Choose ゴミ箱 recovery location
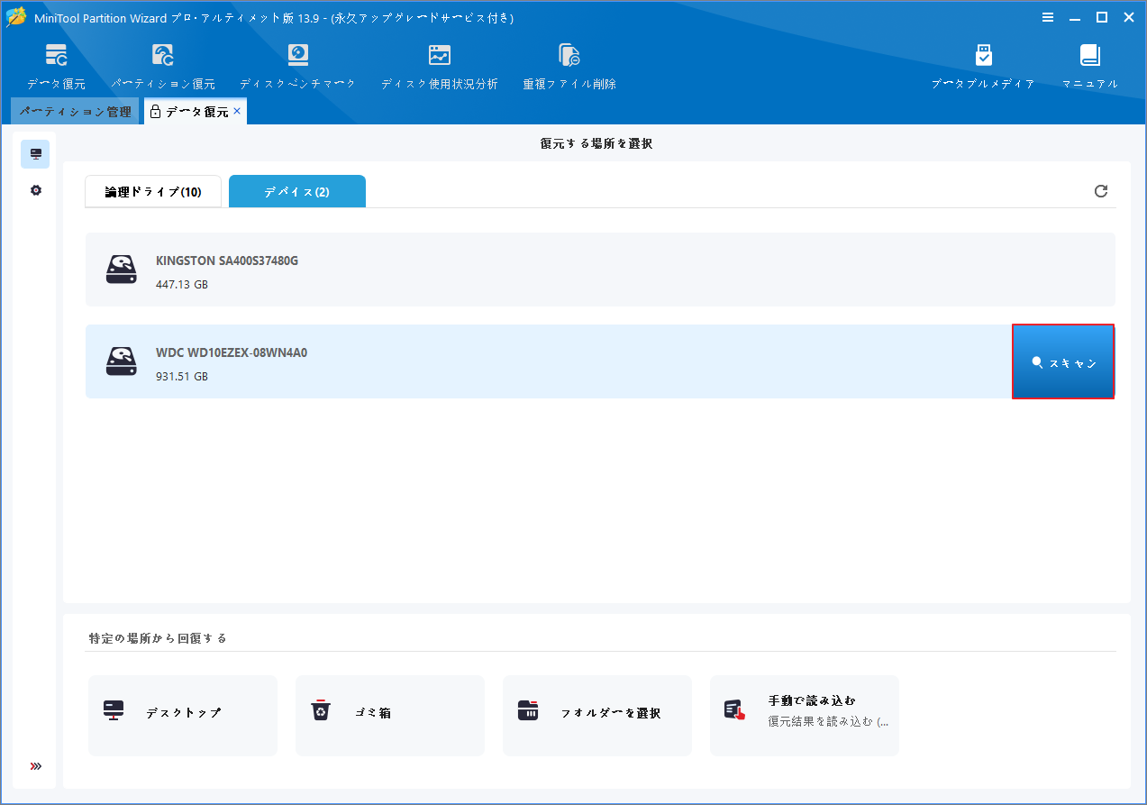Viewport: 1147px width, 805px height. [390, 716]
